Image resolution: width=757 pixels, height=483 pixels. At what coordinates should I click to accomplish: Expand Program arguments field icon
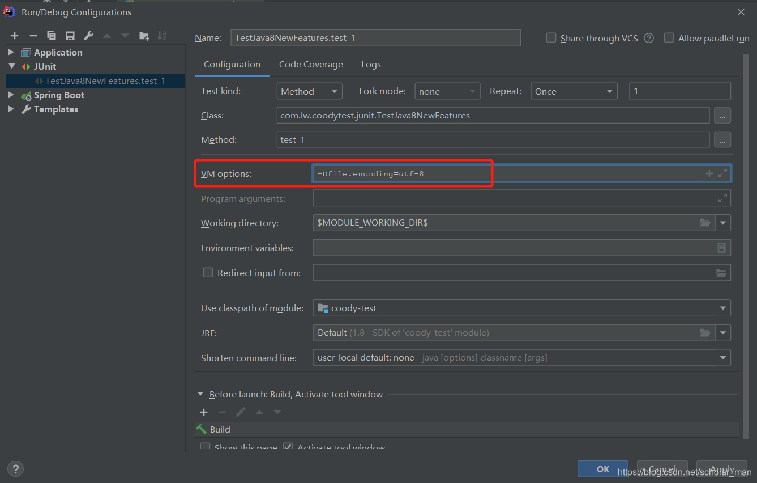pyautogui.click(x=722, y=198)
